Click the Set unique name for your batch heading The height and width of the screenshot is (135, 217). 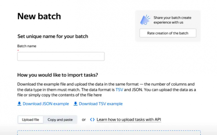point(53,36)
